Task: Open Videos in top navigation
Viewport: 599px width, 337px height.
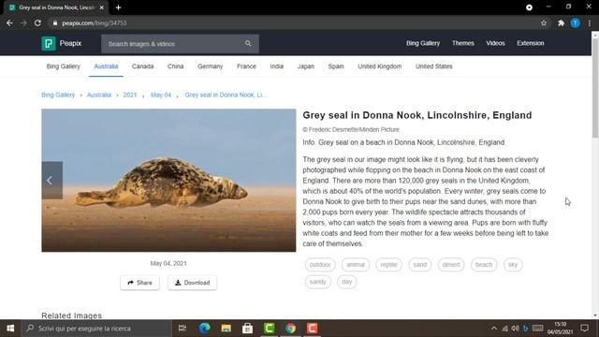Action: [x=495, y=43]
